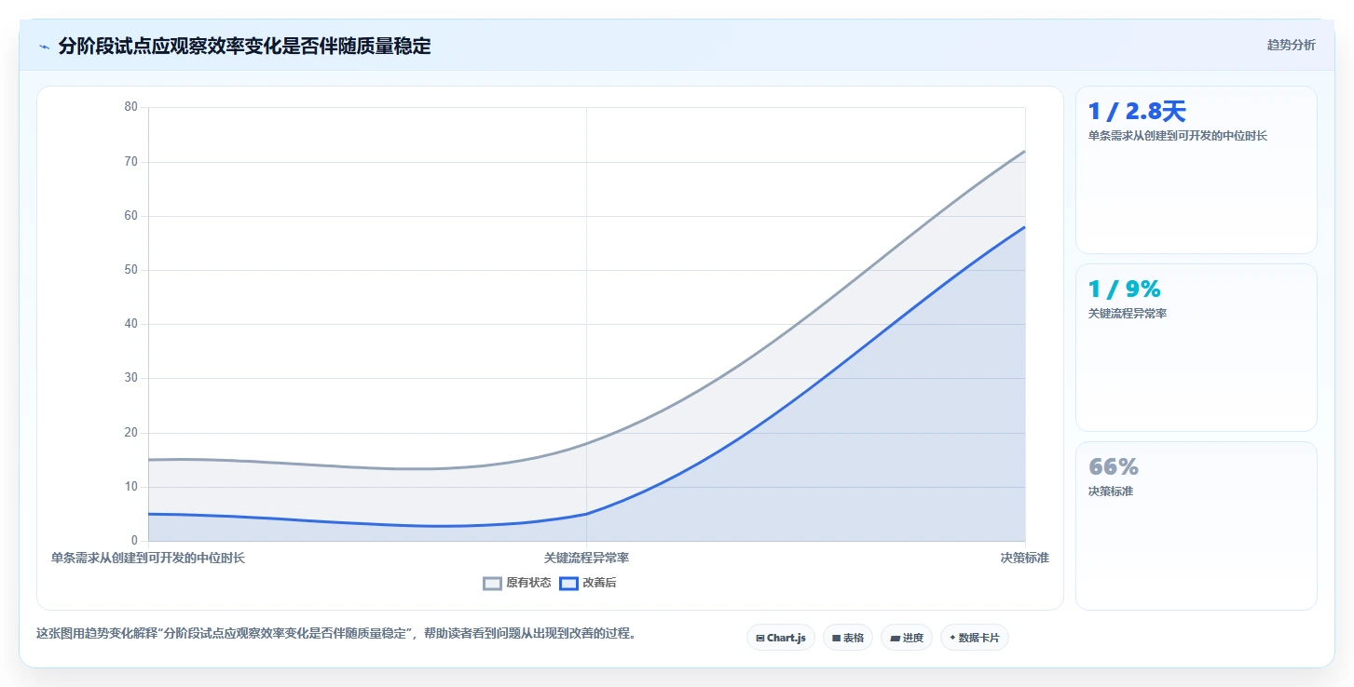Click the x-axis label 单条需求从创建到可开发的中位时长
This screenshot has width=1354, height=687.
point(148,559)
